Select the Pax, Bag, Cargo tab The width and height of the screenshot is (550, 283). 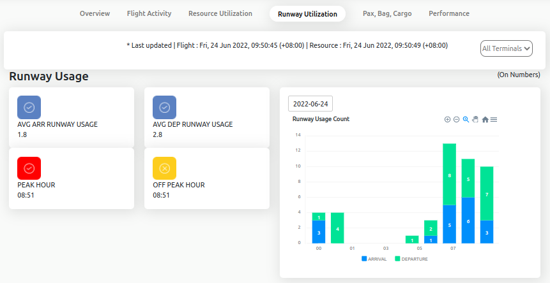pos(387,13)
